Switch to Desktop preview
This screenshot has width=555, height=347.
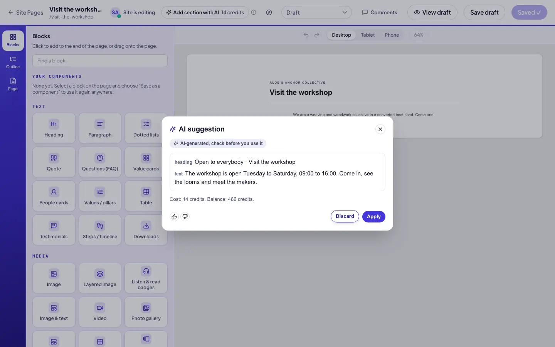(341, 35)
